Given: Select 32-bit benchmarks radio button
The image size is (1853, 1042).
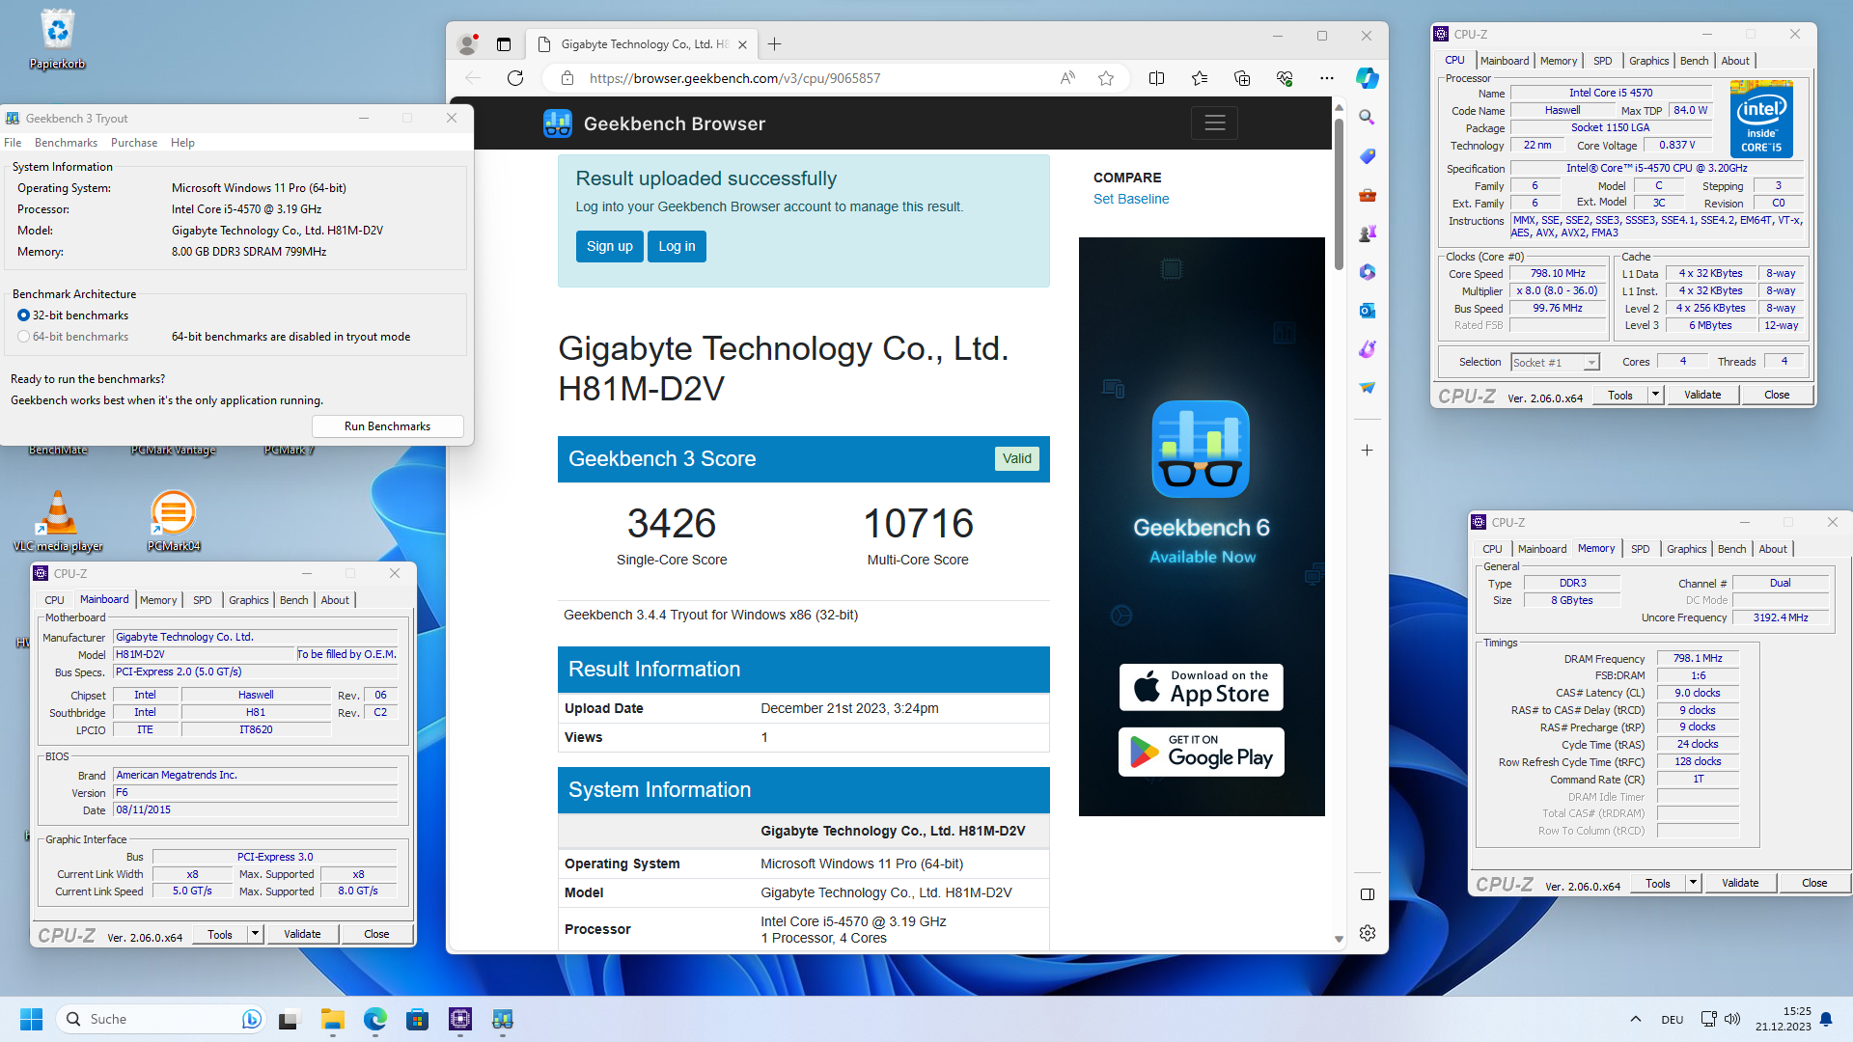Looking at the screenshot, I should pos(23,315).
